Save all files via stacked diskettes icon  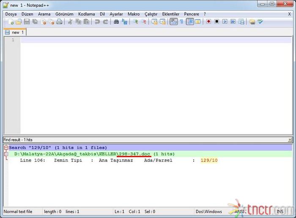tap(35, 22)
